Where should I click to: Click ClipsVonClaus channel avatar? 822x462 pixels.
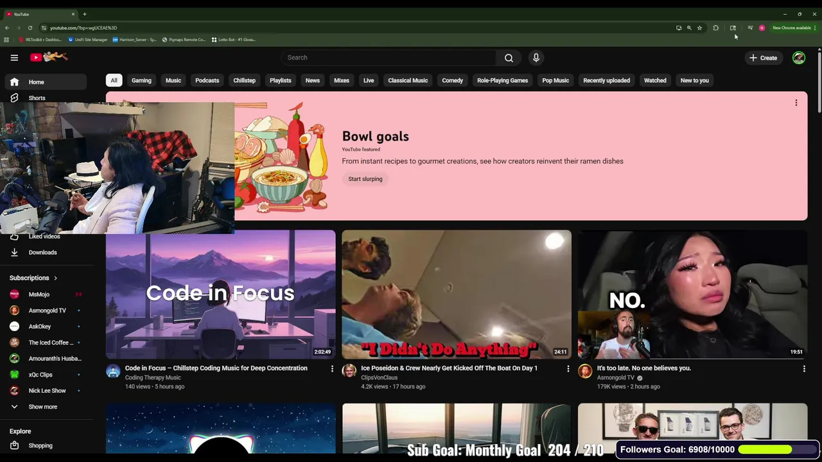(349, 371)
